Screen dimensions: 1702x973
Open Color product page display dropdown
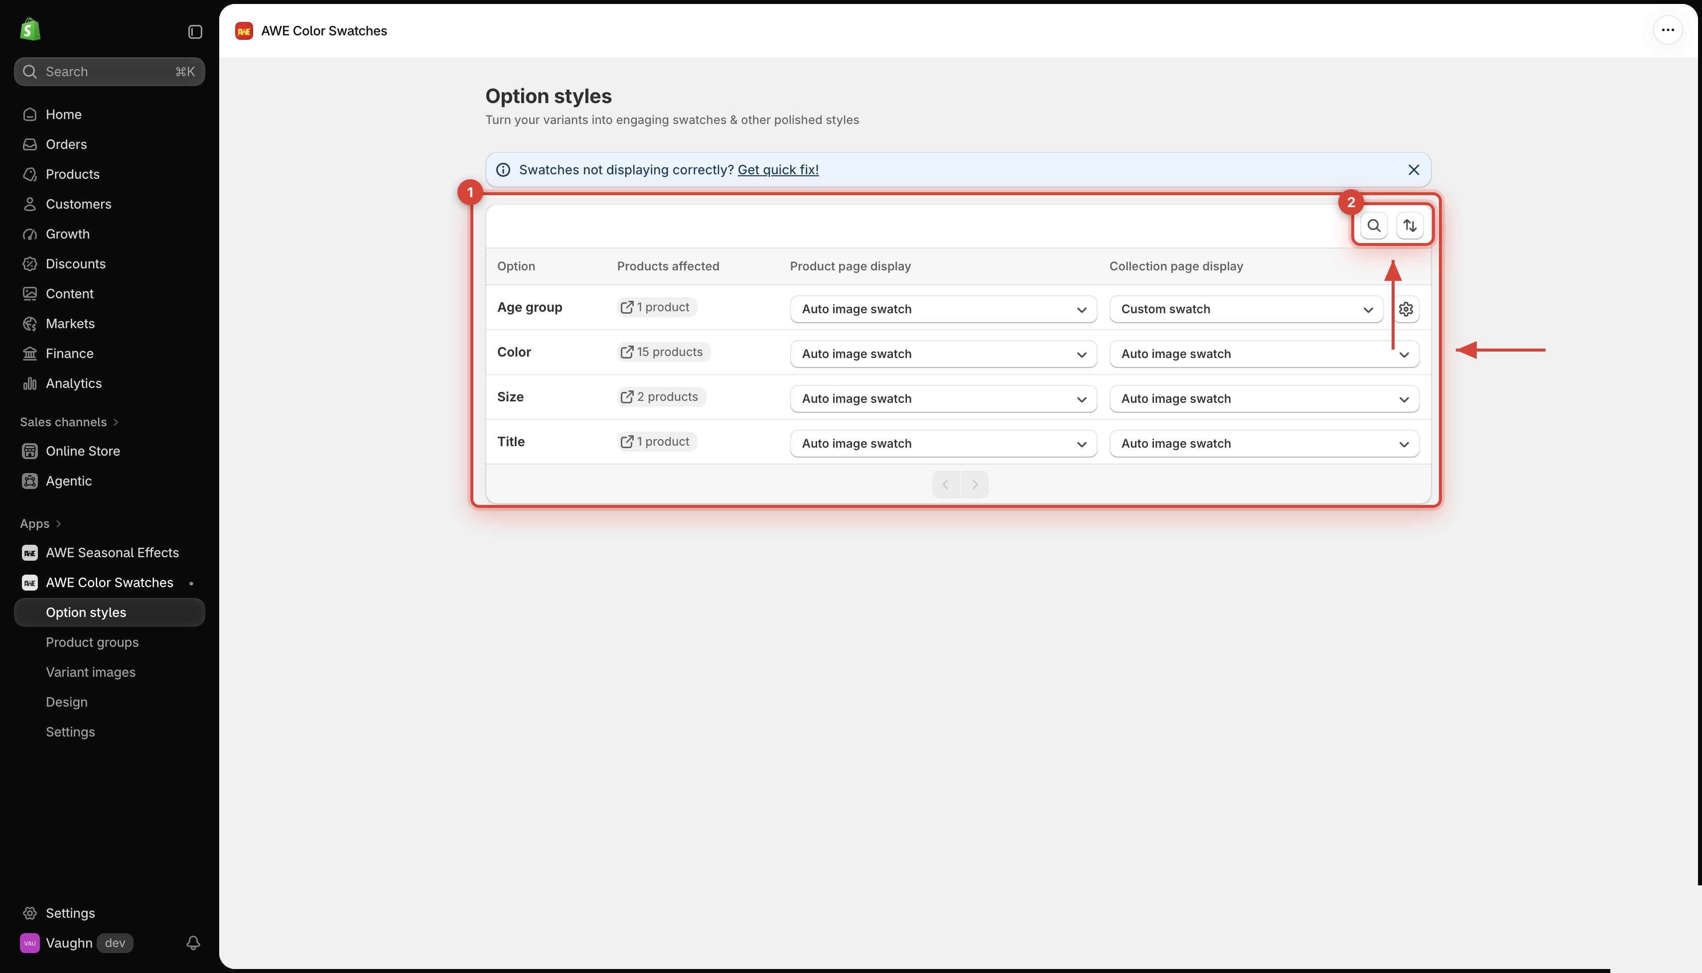point(943,354)
